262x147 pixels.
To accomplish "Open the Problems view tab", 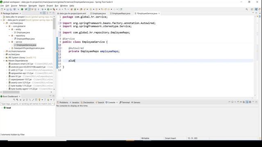I will click(x=63, y=102).
